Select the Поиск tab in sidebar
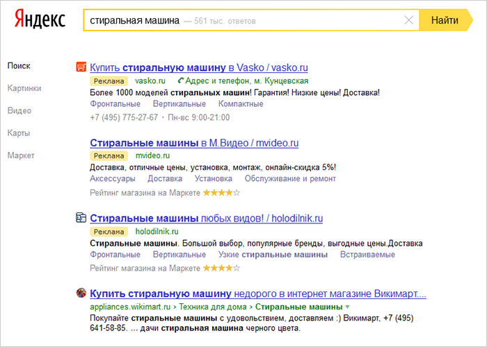The height and width of the screenshot is (347, 487). coord(19,66)
